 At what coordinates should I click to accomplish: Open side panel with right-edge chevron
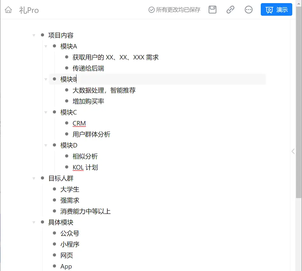(x=293, y=151)
